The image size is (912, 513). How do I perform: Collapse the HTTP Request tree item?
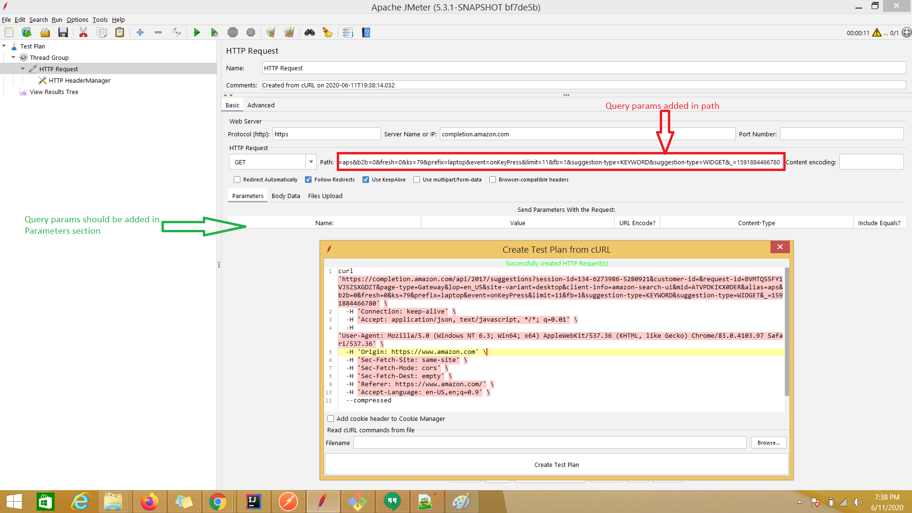[23, 68]
